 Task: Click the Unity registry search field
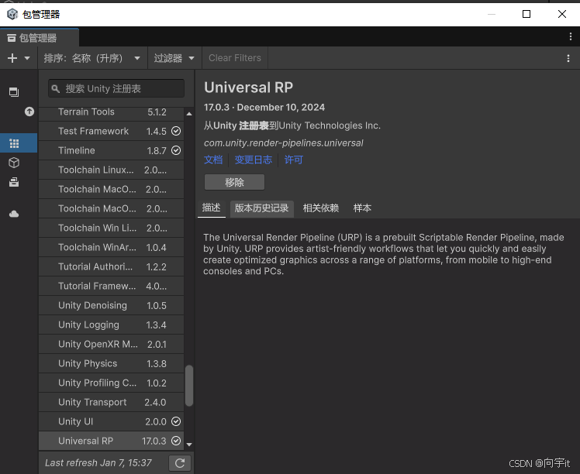point(116,88)
